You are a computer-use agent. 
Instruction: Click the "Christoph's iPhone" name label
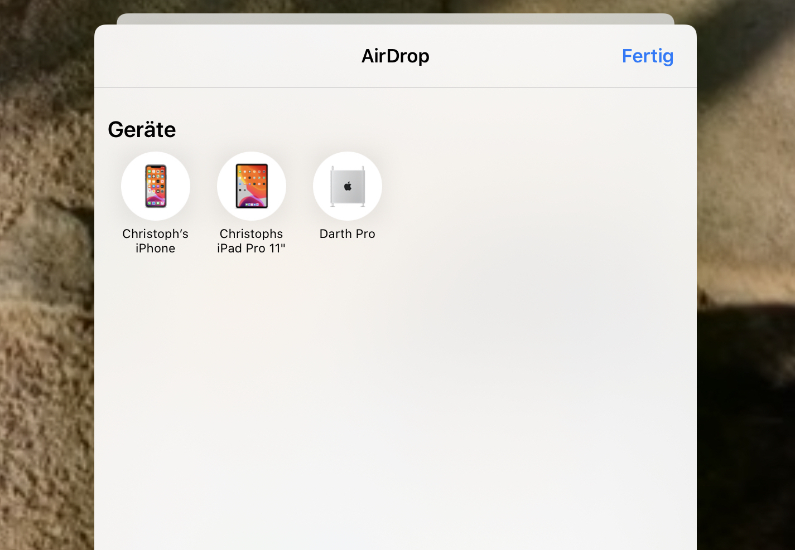[x=156, y=241]
